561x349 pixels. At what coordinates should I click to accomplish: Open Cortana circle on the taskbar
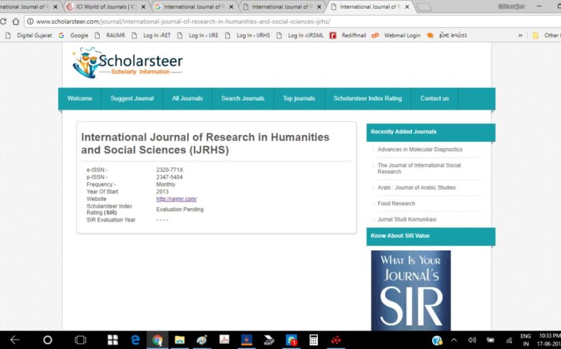(x=47, y=340)
